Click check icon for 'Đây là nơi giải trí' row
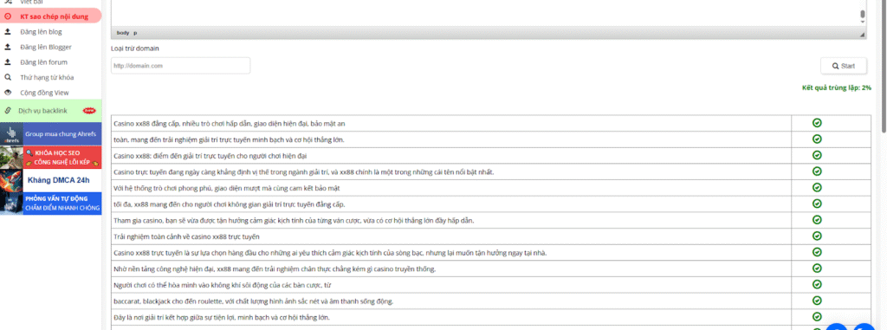 (x=816, y=316)
